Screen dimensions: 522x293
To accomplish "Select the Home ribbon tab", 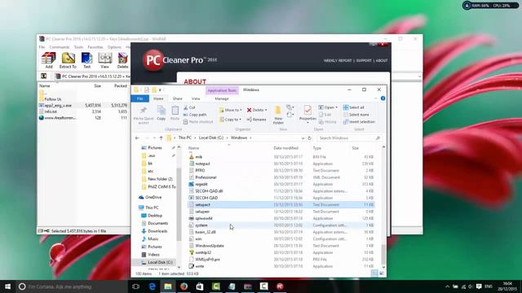I will click(x=158, y=98).
